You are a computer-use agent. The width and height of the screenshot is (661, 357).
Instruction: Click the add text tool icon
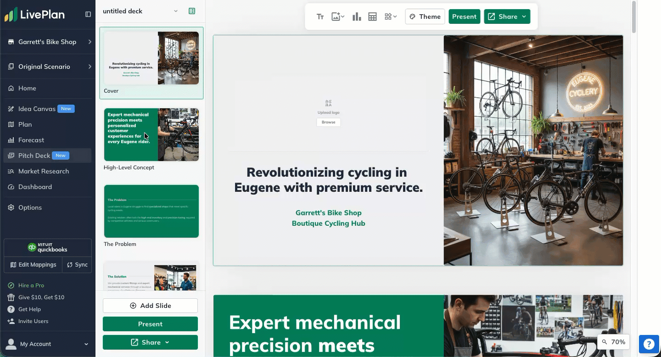(320, 17)
